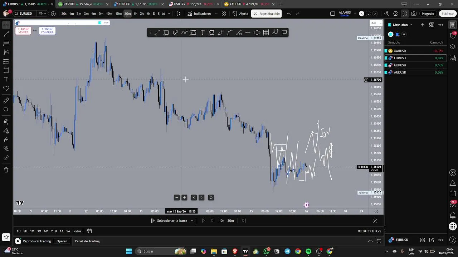The height and width of the screenshot is (257, 458).
Task: Open chart type candlestick selector
Action: point(179,14)
